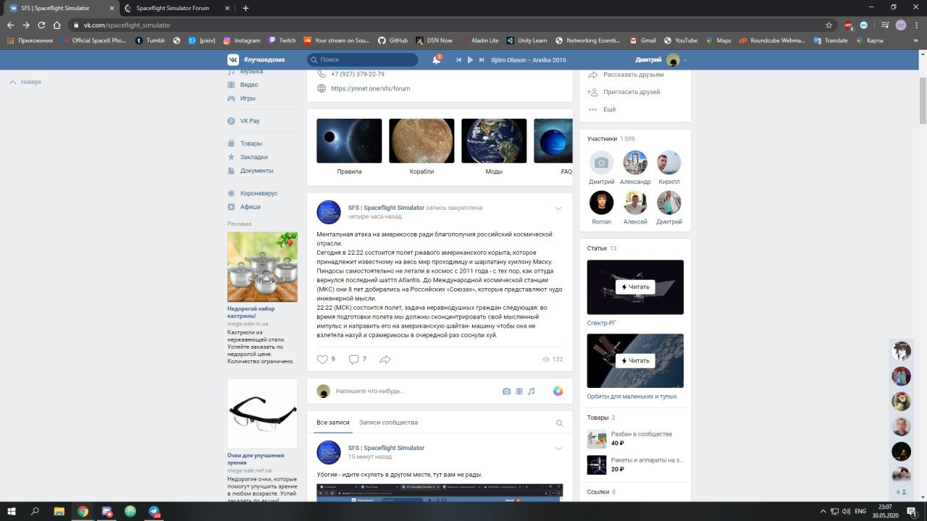Open the Участники members list header
The image size is (927, 521).
click(611, 138)
